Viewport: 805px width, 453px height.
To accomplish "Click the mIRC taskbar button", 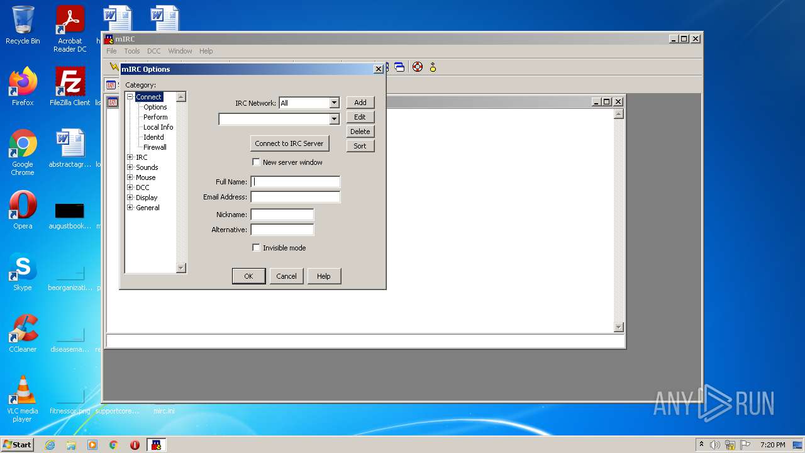I will pyautogui.click(x=157, y=445).
